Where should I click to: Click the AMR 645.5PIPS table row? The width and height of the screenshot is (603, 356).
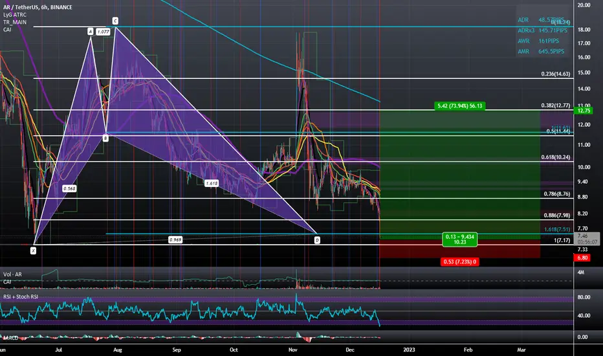click(x=541, y=51)
